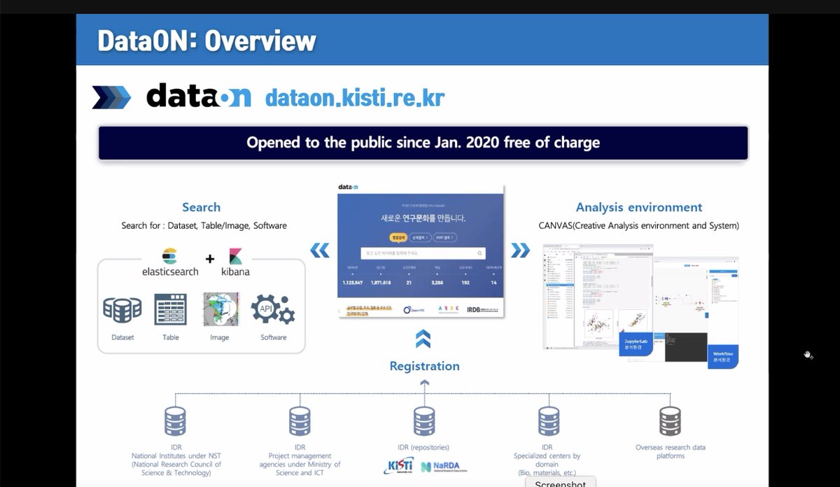
Task: Click the '3,268' statistic
Action: 437,282
